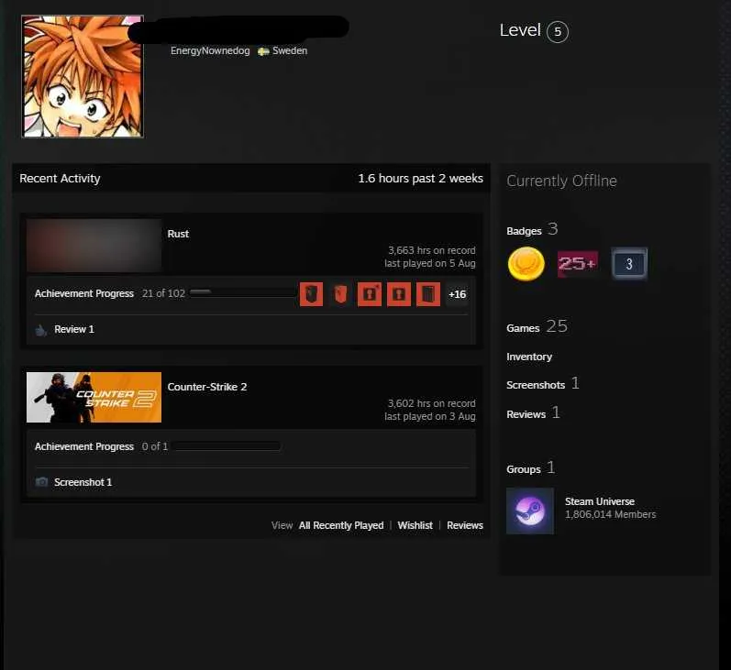This screenshot has height=670, width=731.
Task: Click '3,663 hrs on record' text
Action: pyautogui.click(x=432, y=250)
